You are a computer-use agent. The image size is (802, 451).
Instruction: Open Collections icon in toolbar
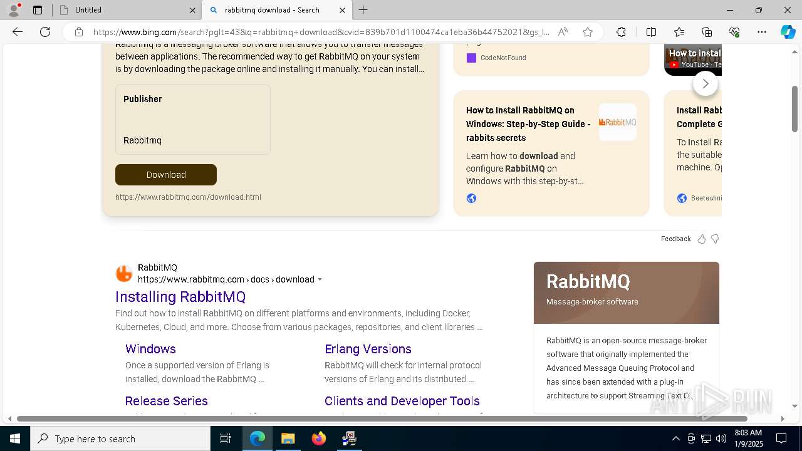707,32
